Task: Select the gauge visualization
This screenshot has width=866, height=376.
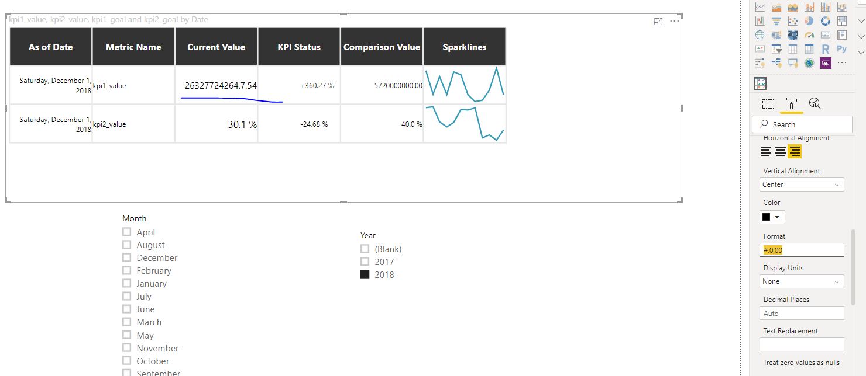Action: 809,35
